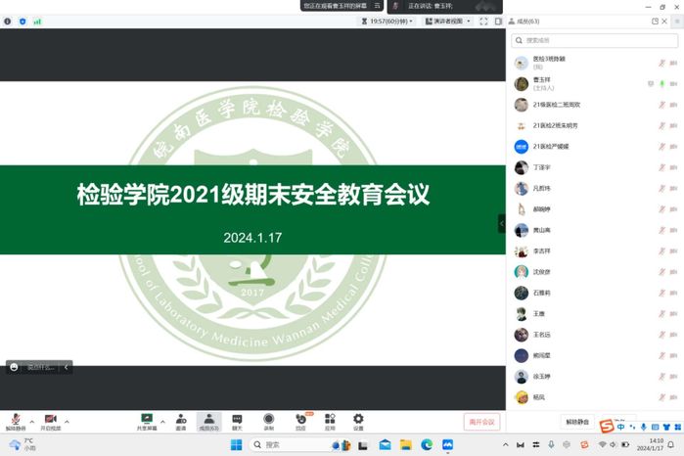Open the Apps (应用) icon

point(330,421)
